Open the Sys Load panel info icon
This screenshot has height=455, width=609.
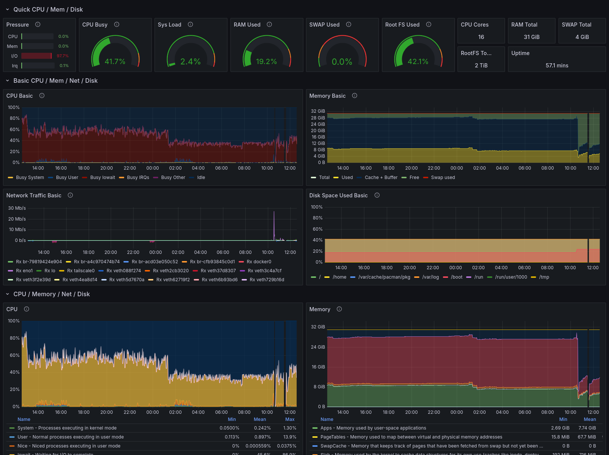click(190, 24)
